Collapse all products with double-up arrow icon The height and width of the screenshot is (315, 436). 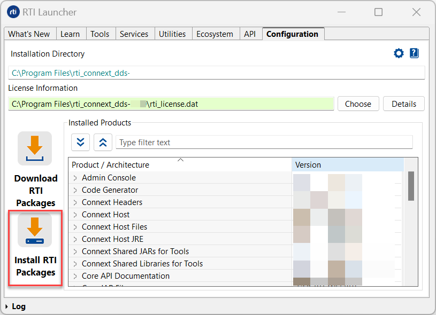point(103,143)
